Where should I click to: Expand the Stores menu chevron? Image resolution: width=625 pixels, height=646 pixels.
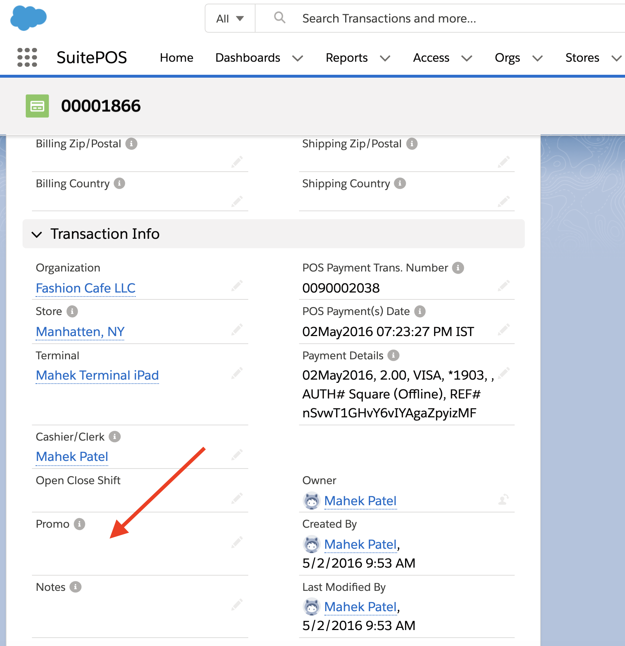coord(617,58)
